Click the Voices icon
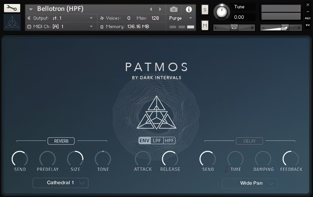The image size is (313, 197). tap(102, 18)
